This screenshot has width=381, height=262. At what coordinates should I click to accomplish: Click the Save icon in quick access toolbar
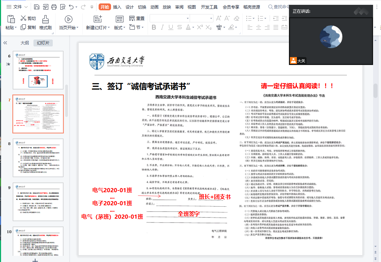pos(37,7)
